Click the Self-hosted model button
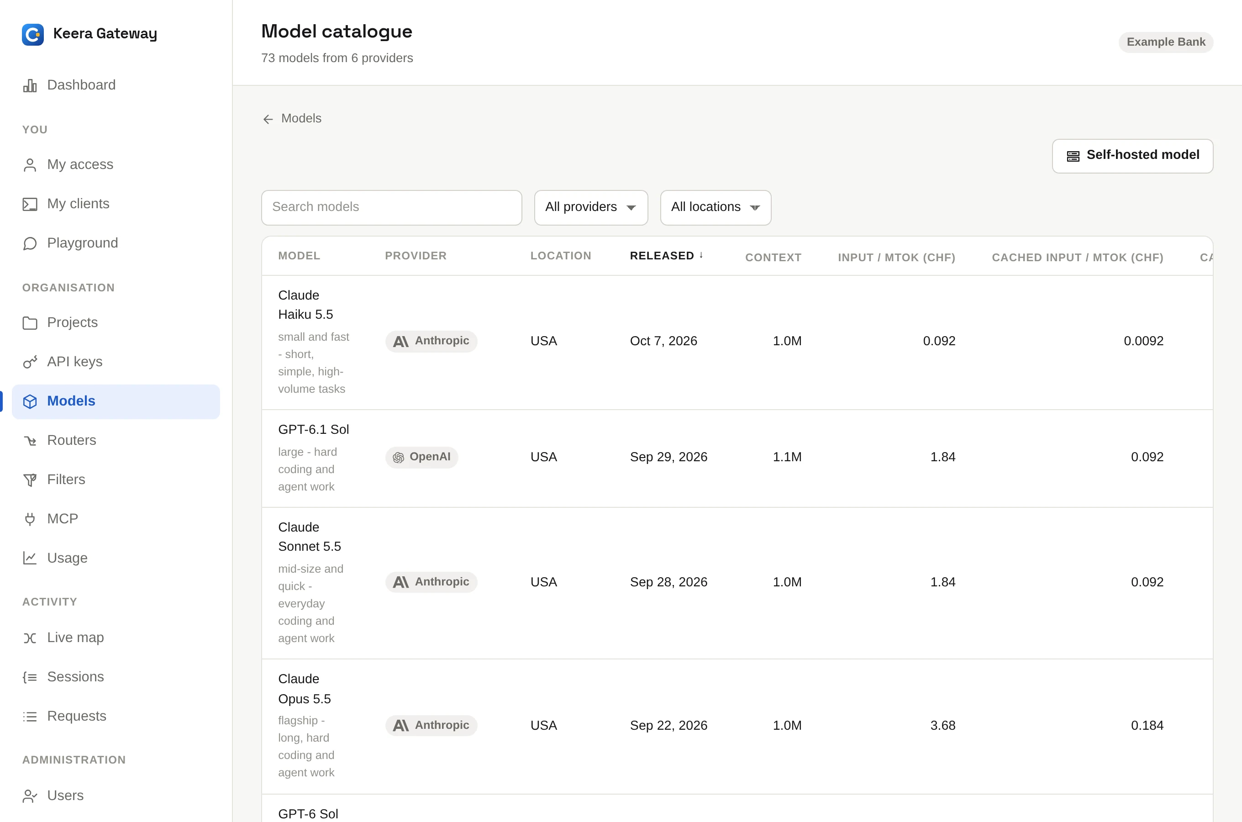 [1132, 156]
